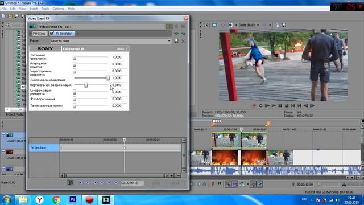This screenshot has height=205, width=364.
Task: Open the Yandex Browser taskbar icon
Action: [39, 200]
